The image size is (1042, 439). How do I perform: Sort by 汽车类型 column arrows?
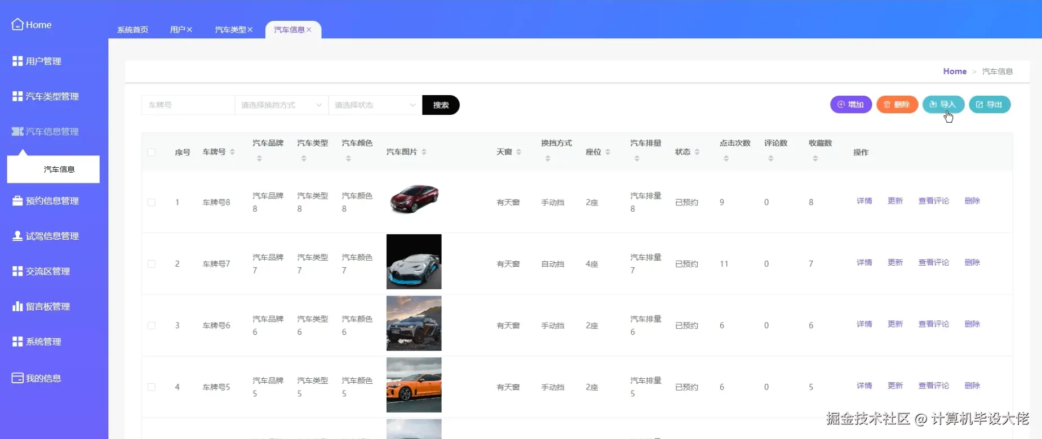(304, 159)
